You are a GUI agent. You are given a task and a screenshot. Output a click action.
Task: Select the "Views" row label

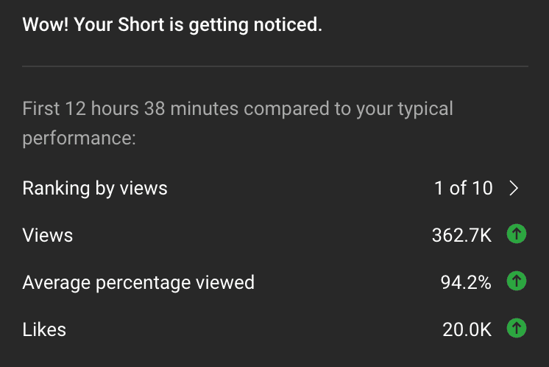click(48, 235)
